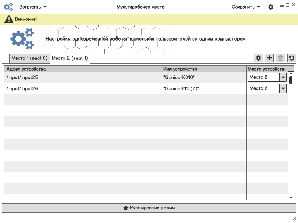Select the /input/input26 row address

[x=22, y=88]
